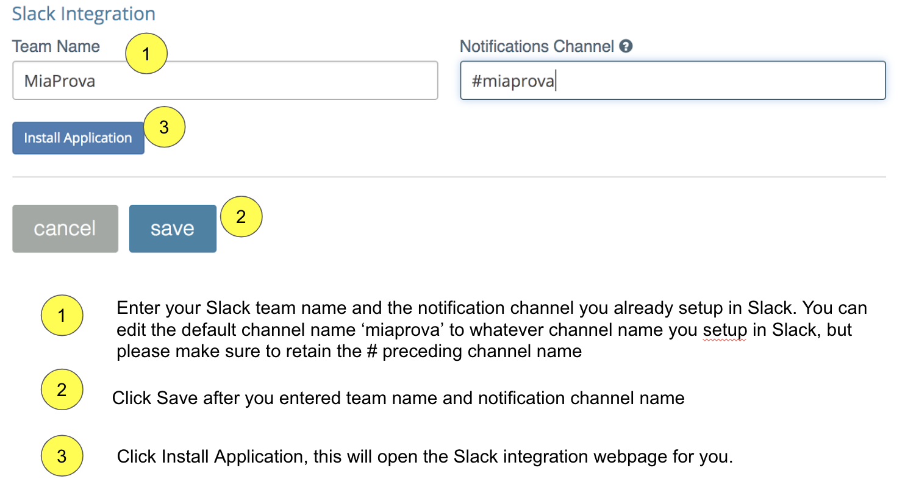Select legend circle 2 before the Click Save instruction
905x490 pixels.
62,389
